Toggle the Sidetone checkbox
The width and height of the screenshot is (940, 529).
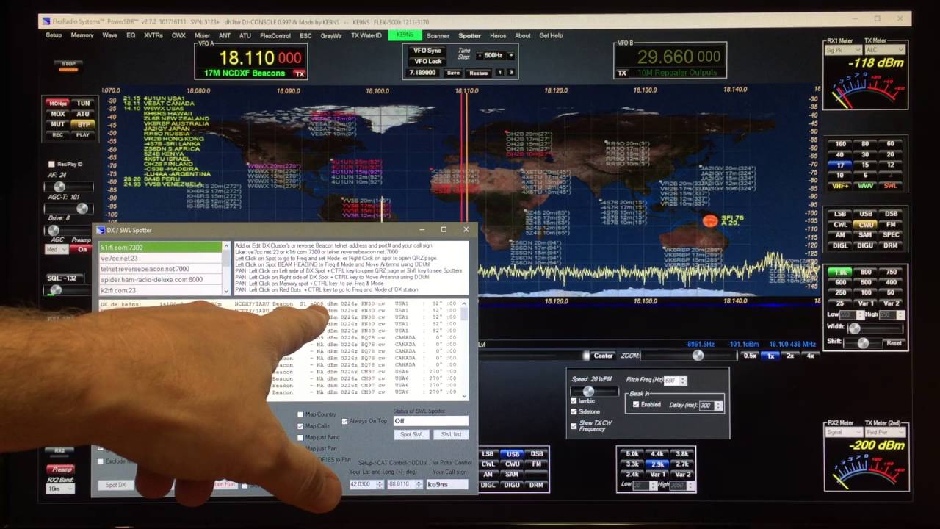[x=574, y=411]
